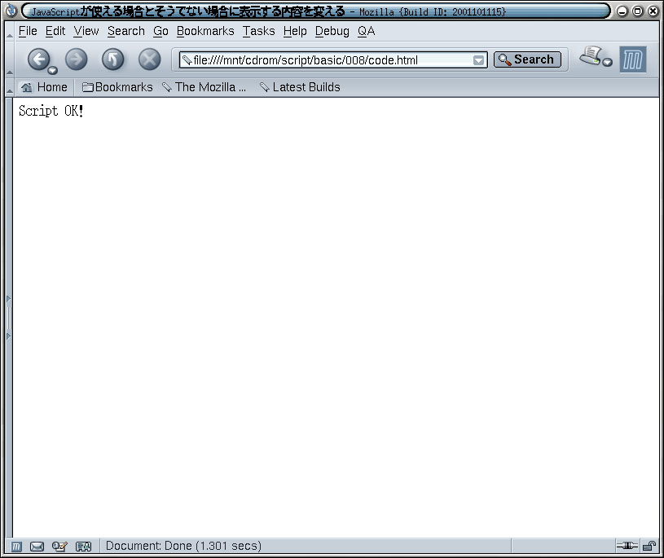Open the Debug menu

point(332,31)
